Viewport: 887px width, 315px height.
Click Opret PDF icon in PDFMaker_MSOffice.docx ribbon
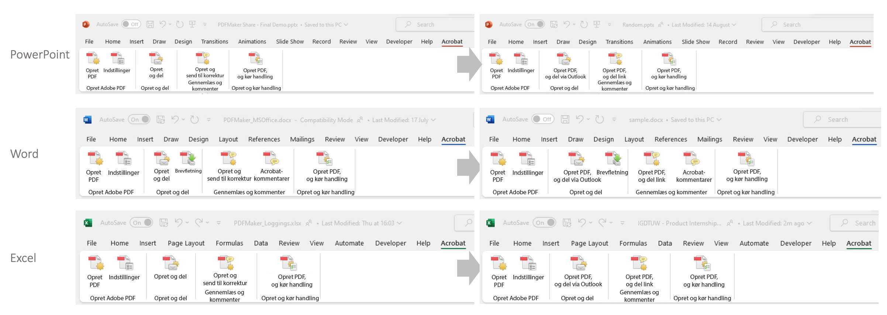click(95, 158)
